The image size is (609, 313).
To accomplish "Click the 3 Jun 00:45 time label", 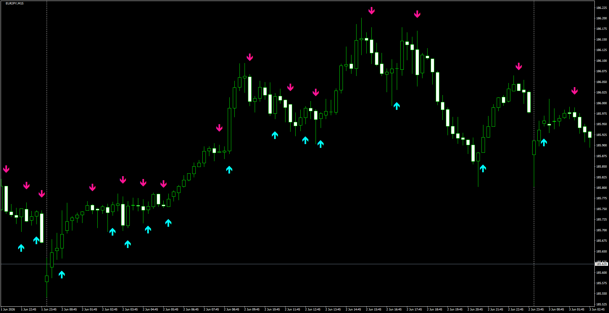I will 556,310.
